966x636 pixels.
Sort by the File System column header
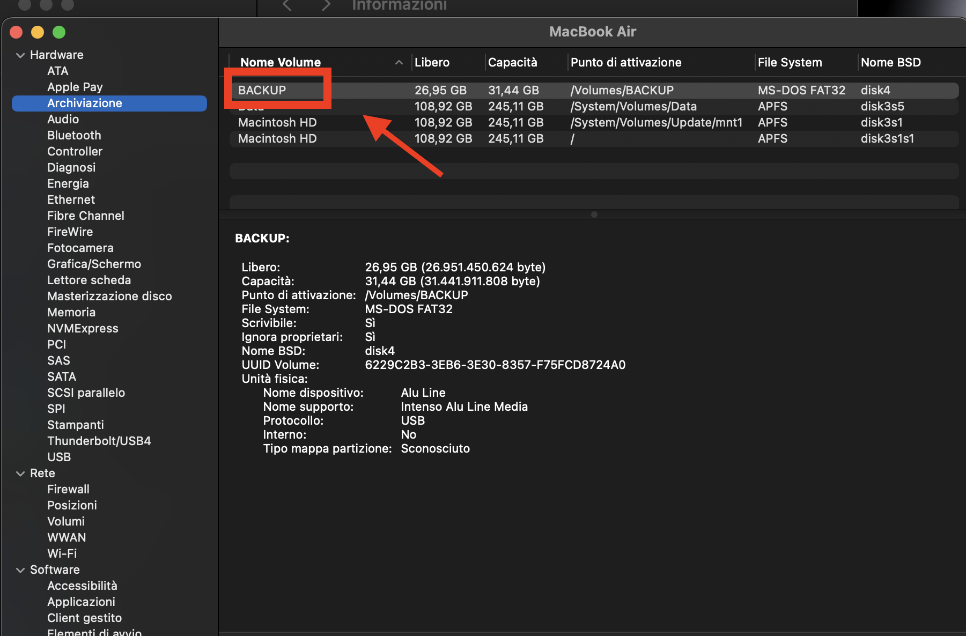pyautogui.click(x=790, y=63)
